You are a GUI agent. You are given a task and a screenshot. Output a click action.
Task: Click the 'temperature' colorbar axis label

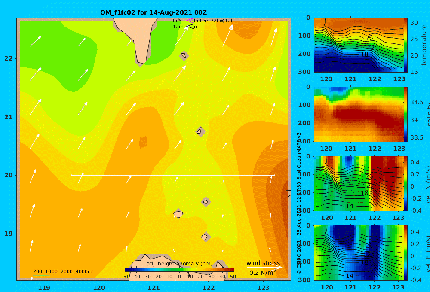point(424,45)
